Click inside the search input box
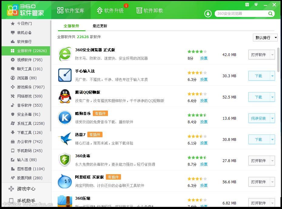Screen dimensions: 282x209 (x=240, y=13)
